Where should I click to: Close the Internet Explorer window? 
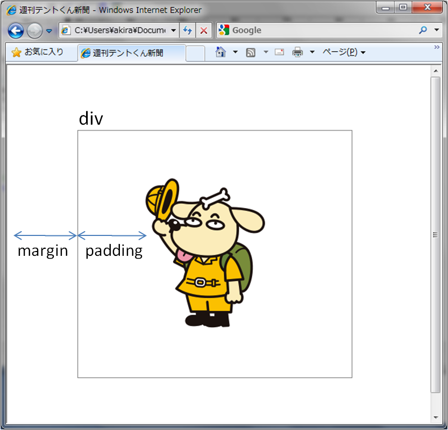click(428, 8)
